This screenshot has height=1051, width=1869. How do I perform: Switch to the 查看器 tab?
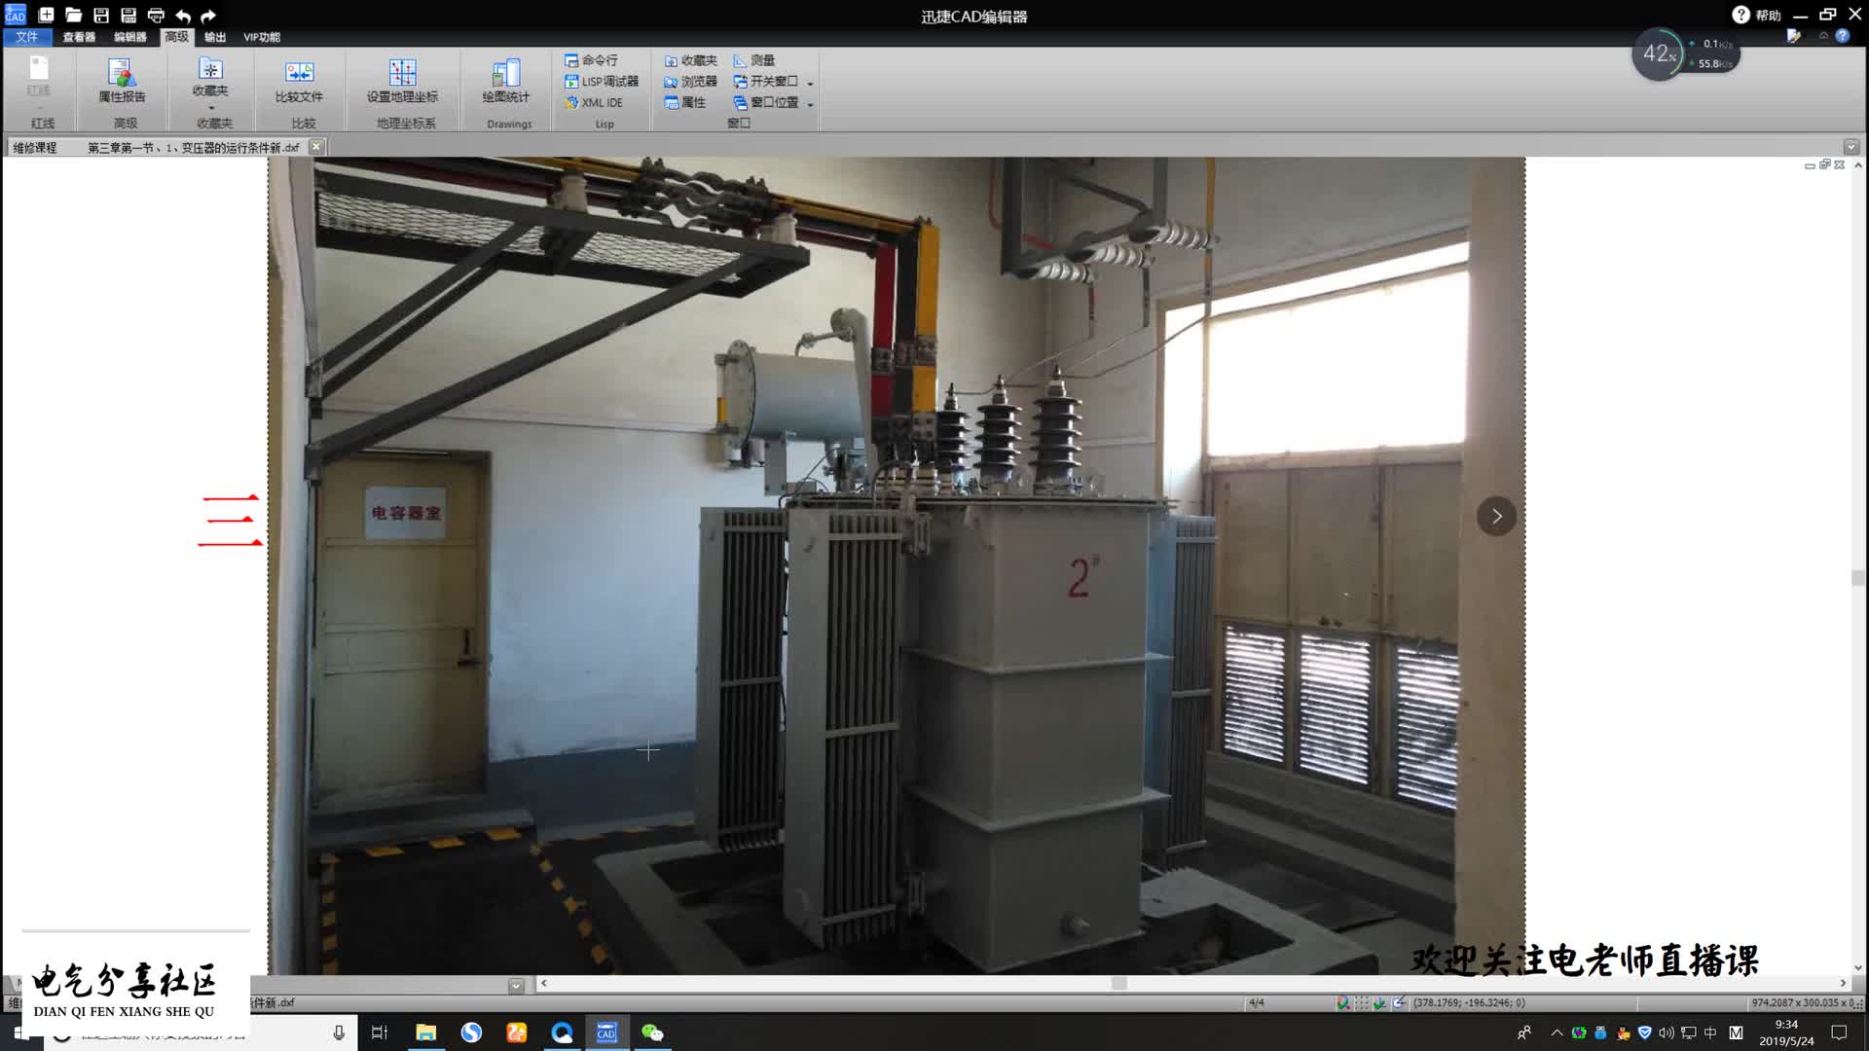tap(79, 37)
